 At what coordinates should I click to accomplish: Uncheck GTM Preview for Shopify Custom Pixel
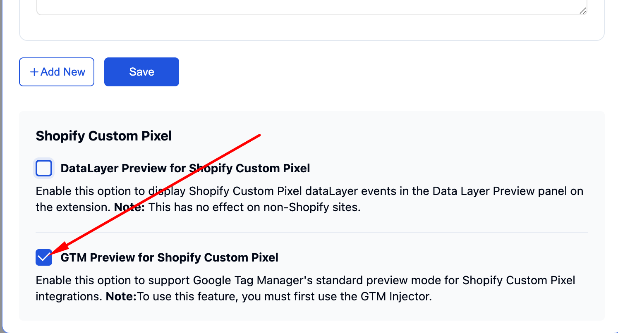point(44,257)
